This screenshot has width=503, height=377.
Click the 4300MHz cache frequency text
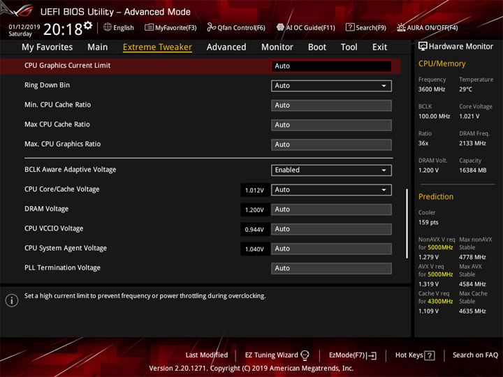click(x=440, y=302)
